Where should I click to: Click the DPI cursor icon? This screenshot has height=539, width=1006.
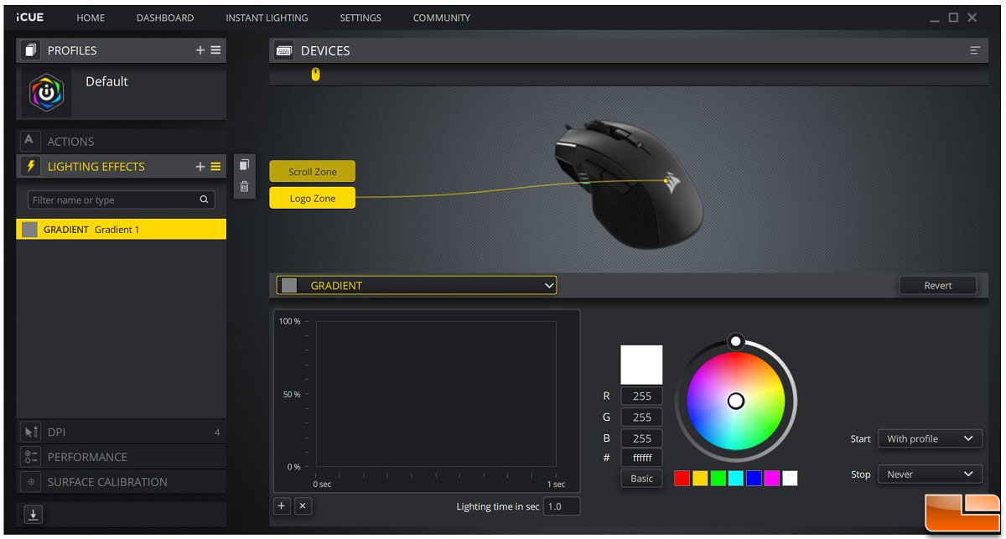click(31, 433)
